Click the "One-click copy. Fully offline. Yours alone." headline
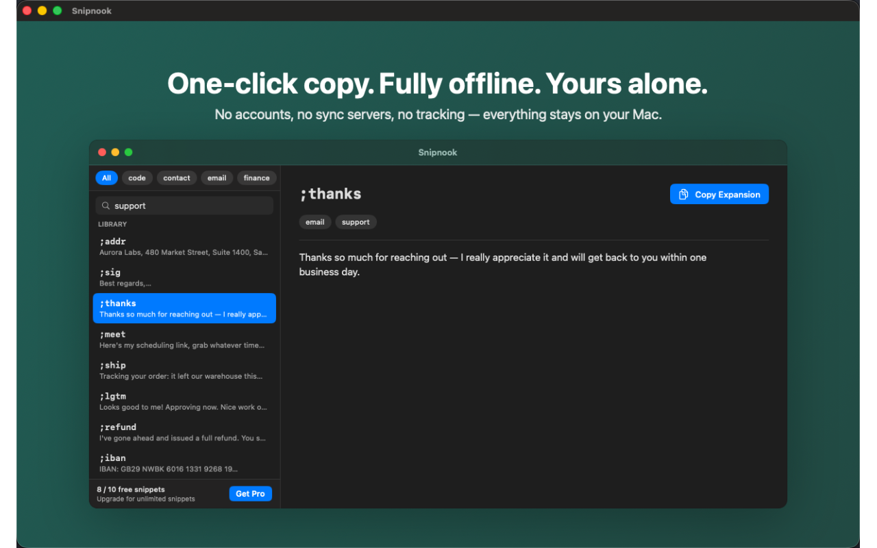Viewport: 877px width, 548px height. 437,84
